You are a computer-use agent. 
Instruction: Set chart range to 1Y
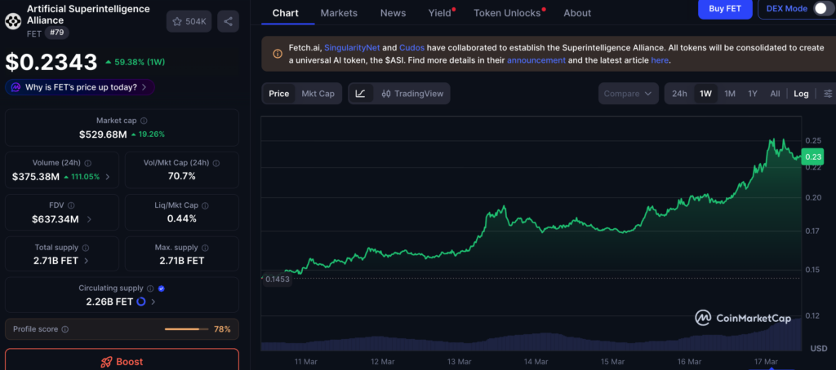(x=752, y=94)
